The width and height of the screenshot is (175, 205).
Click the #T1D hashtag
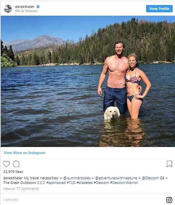71,183
